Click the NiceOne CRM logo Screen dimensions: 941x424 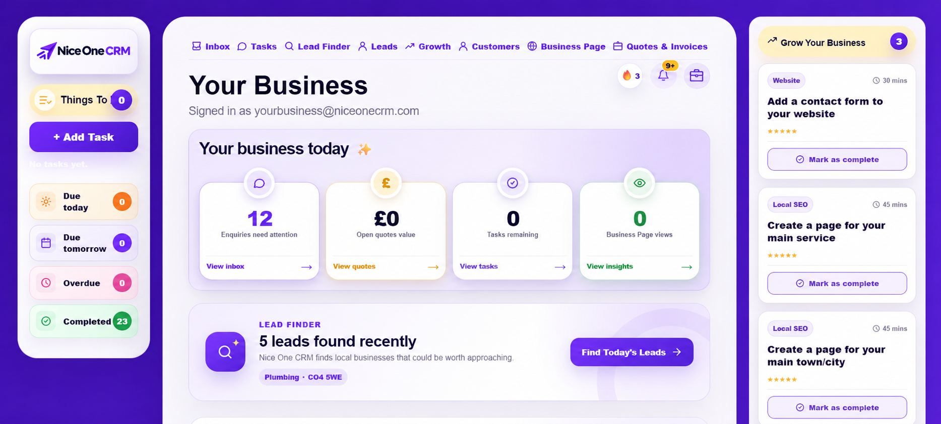pyautogui.click(x=84, y=51)
